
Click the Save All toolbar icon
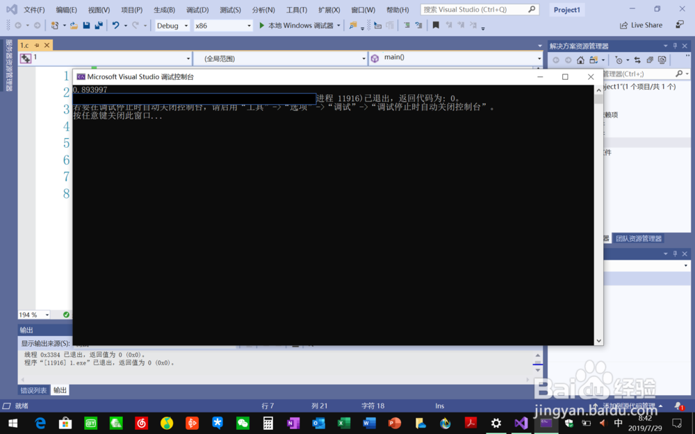coord(99,26)
